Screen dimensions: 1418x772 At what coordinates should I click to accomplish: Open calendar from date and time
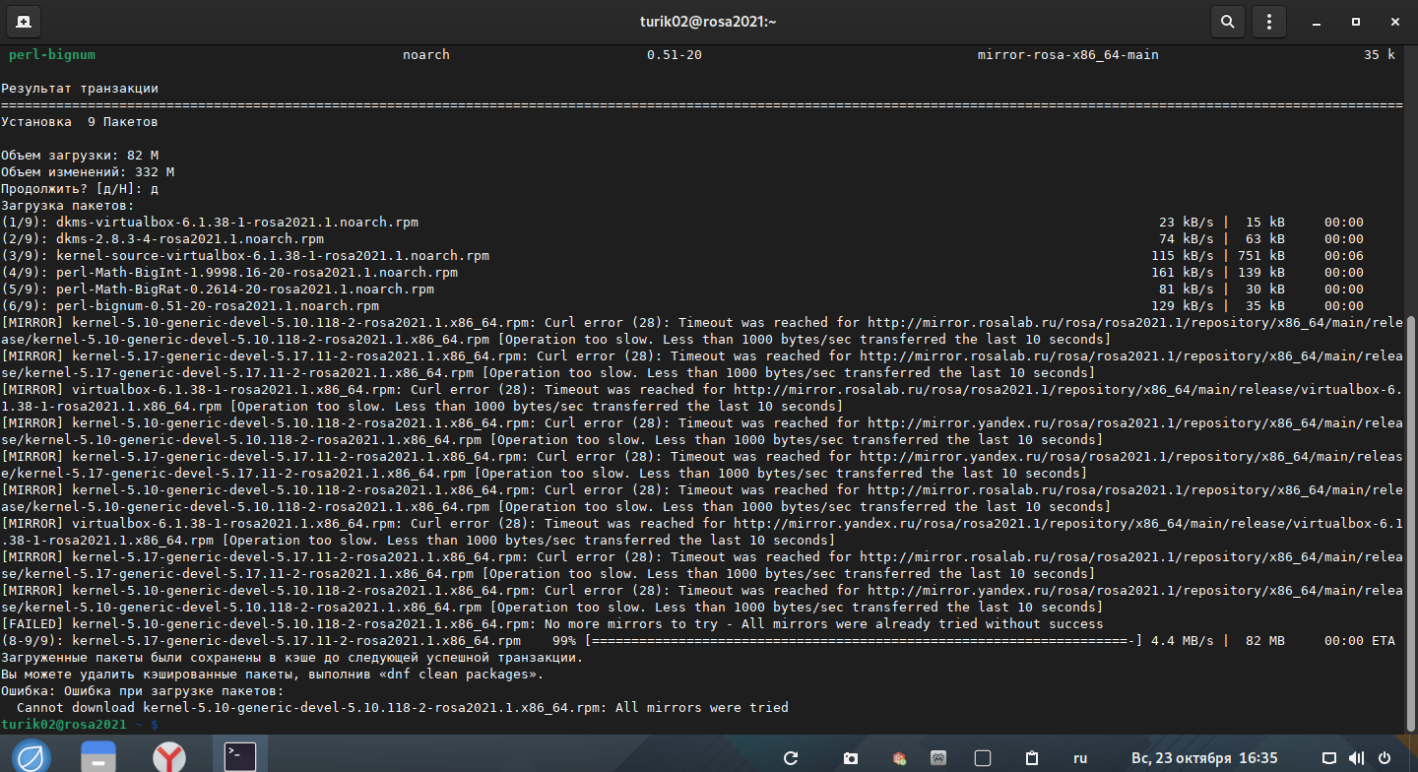point(1204,758)
